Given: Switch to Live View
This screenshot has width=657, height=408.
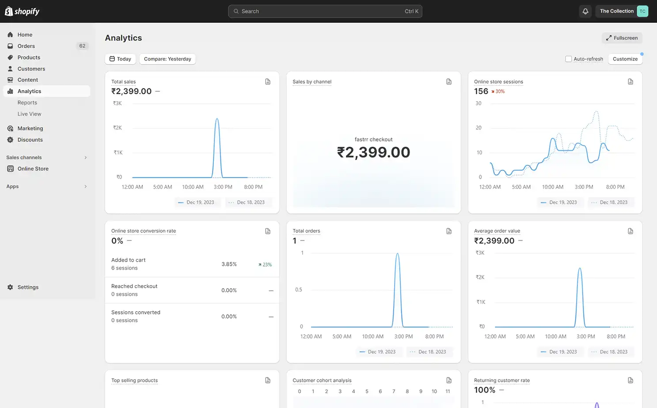Looking at the screenshot, I should coord(29,114).
